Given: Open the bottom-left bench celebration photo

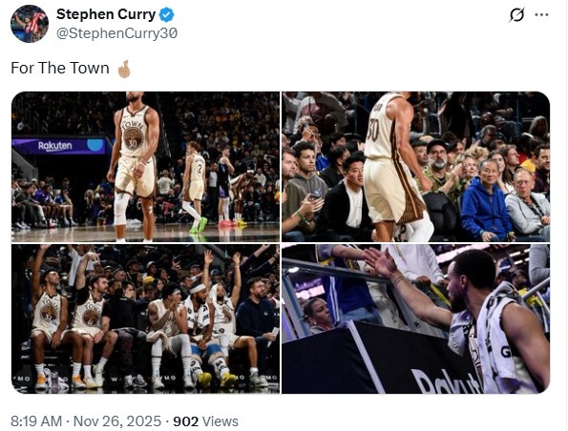Looking at the screenshot, I should tap(146, 318).
